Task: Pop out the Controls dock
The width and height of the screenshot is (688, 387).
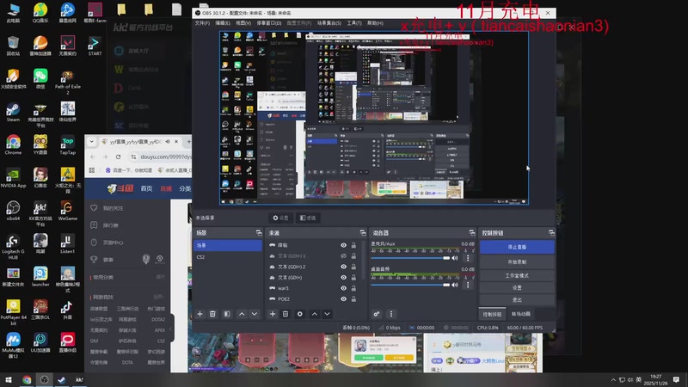Action: 551,232
